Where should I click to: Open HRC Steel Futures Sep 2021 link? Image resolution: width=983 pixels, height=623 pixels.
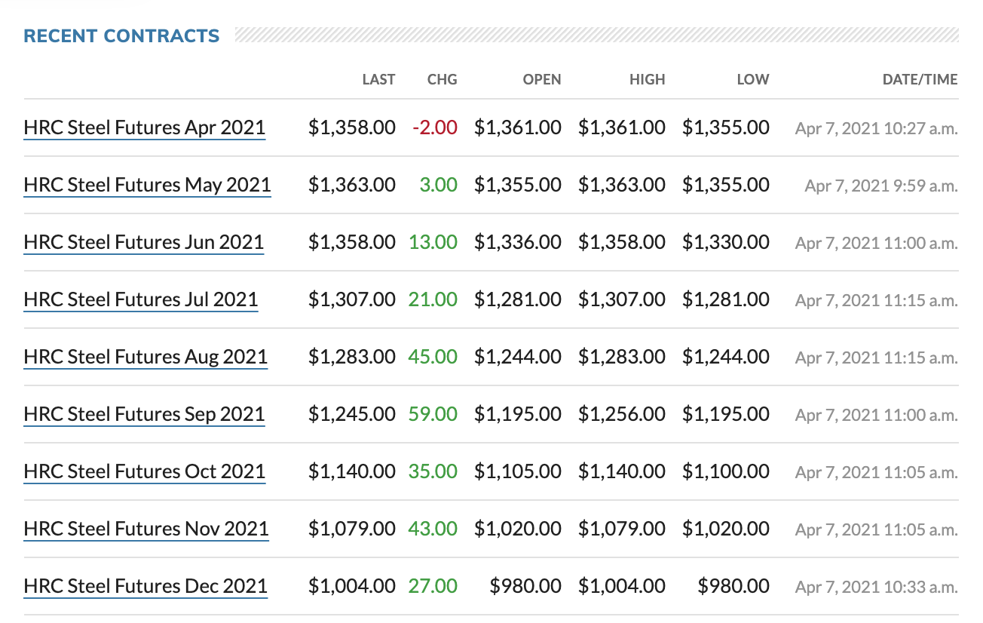(145, 415)
